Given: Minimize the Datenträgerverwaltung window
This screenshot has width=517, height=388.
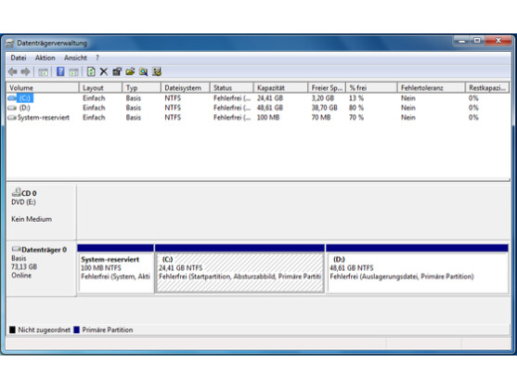Looking at the screenshot, I should click(x=462, y=41).
